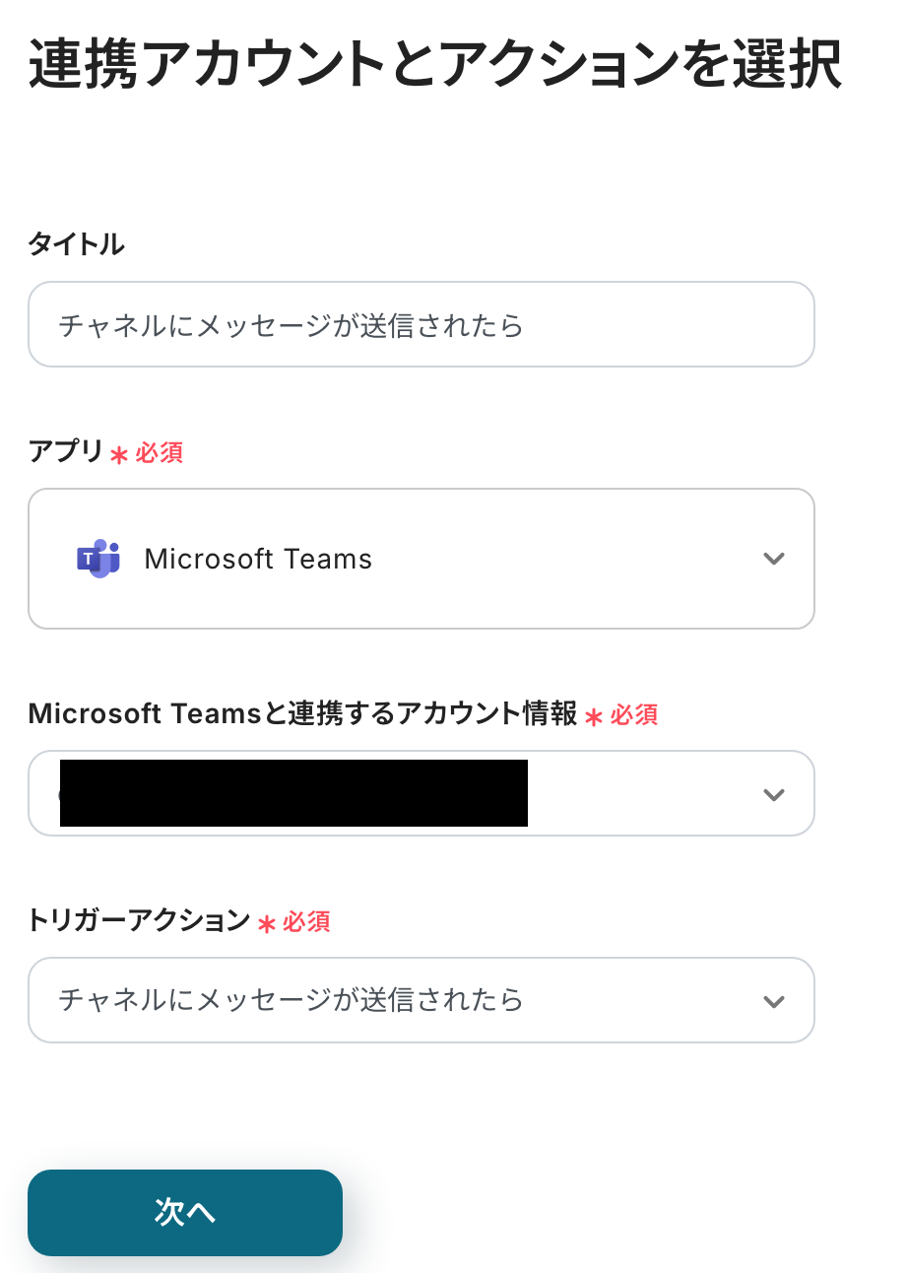Open the account info dropdown arrow
Screen dimensions: 908x1273
point(774,794)
